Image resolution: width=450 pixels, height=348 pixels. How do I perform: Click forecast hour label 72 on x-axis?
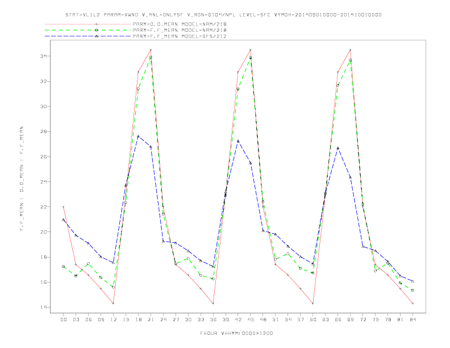click(x=363, y=320)
